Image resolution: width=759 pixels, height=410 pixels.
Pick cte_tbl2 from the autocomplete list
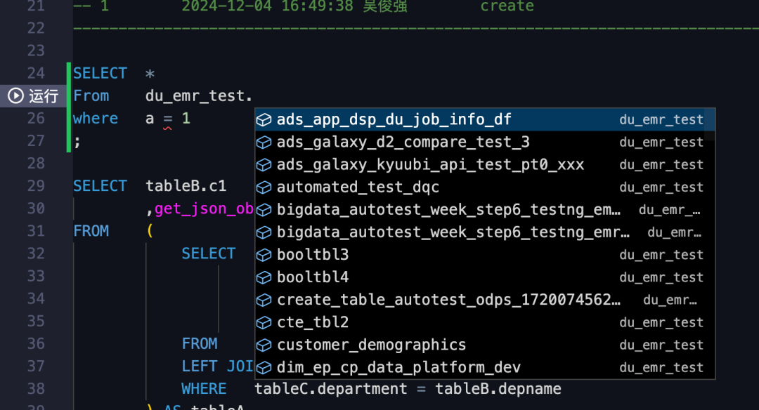(313, 322)
